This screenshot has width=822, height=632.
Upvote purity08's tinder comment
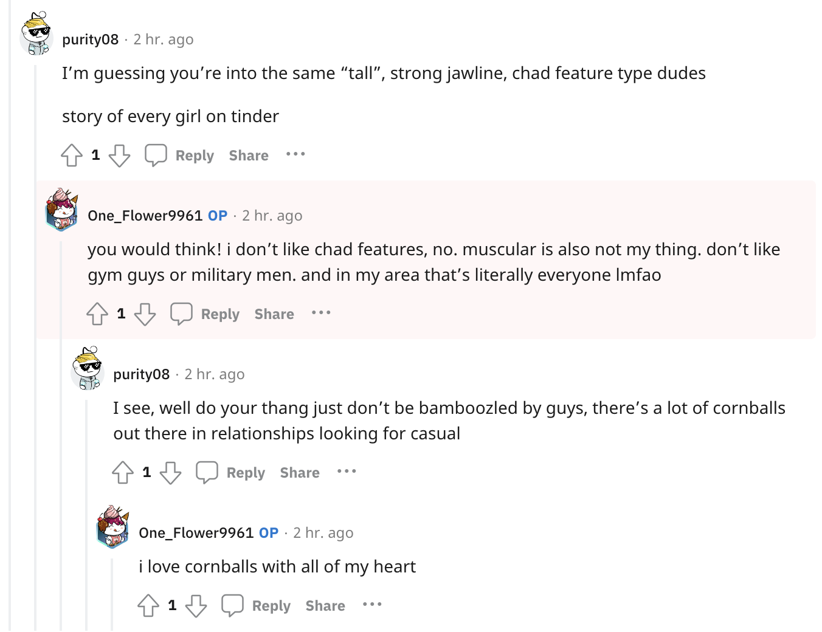coord(72,156)
